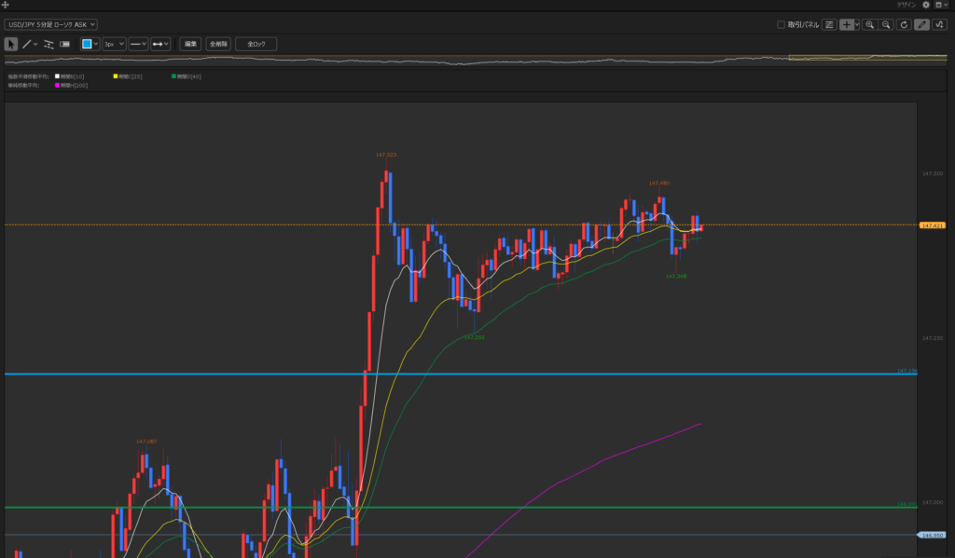Click the horizontal lines display icon

tap(829, 24)
